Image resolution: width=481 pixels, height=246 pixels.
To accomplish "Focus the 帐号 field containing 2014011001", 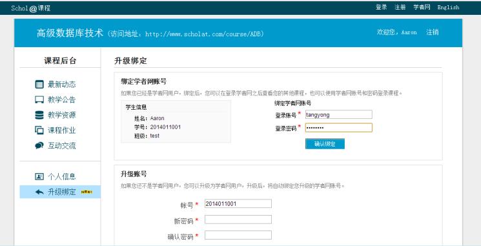I will tap(238, 203).
